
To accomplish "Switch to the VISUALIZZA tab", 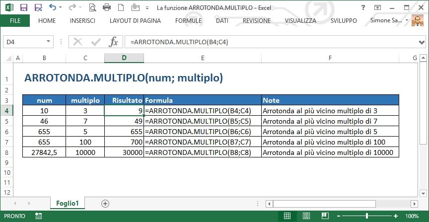I will 300,20.
